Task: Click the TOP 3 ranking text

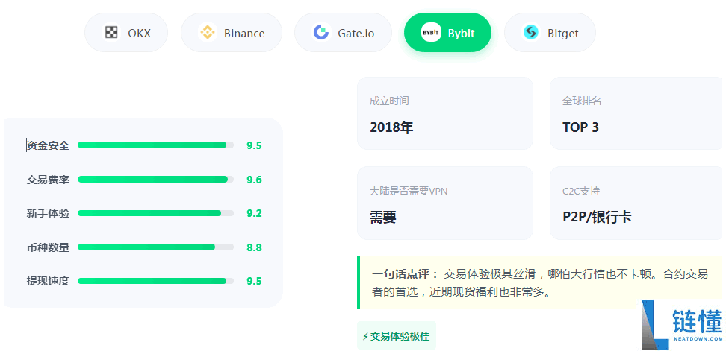Action: 580,127
